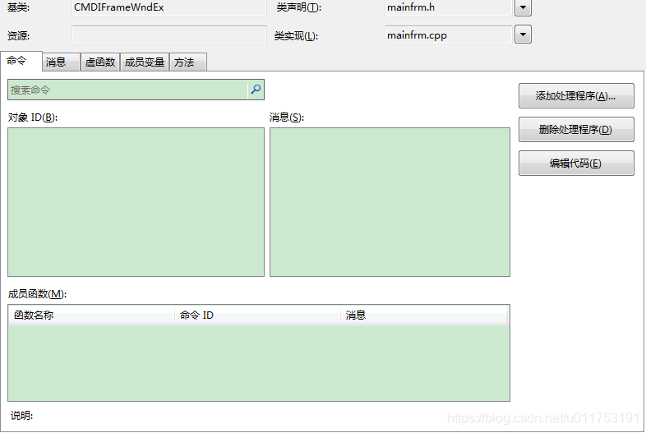Screen dimensions: 646x433
Task: Click inside the 消息(S) list box
Action: point(390,202)
